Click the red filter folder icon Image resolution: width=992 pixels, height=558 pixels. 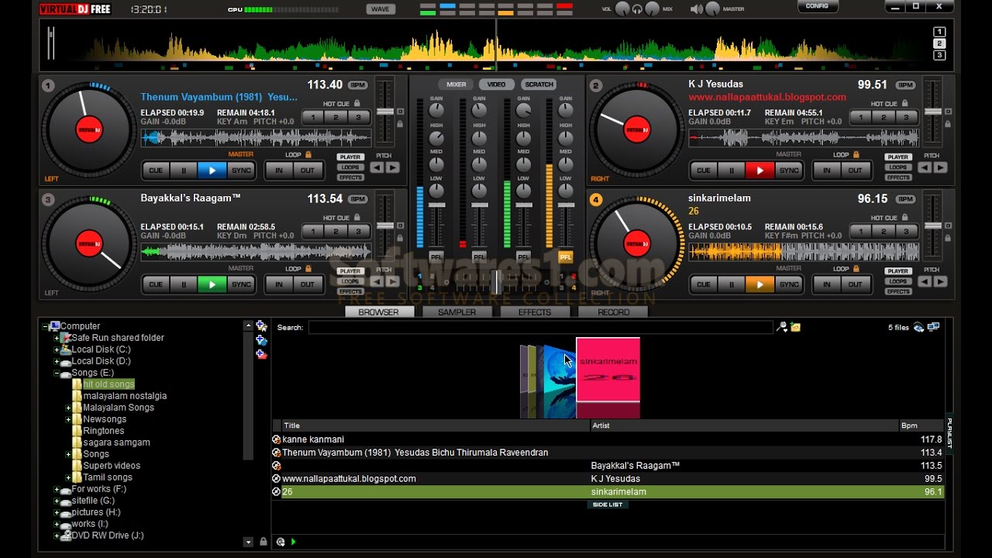coord(261,354)
